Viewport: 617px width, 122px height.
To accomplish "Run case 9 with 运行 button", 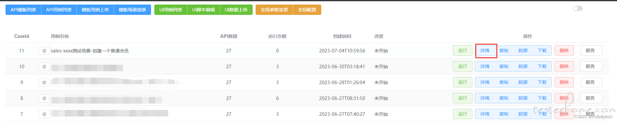I will tap(463, 82).
